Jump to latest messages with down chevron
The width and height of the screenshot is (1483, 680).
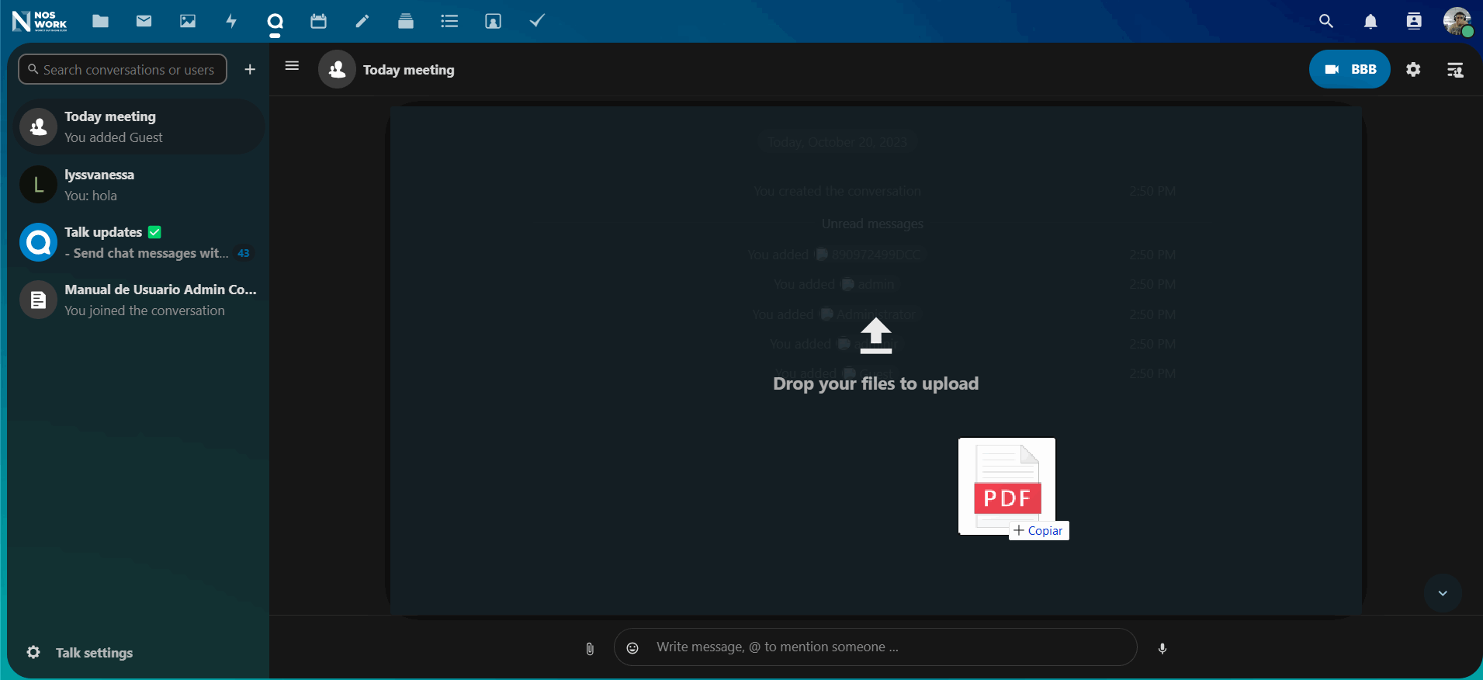1443,593
